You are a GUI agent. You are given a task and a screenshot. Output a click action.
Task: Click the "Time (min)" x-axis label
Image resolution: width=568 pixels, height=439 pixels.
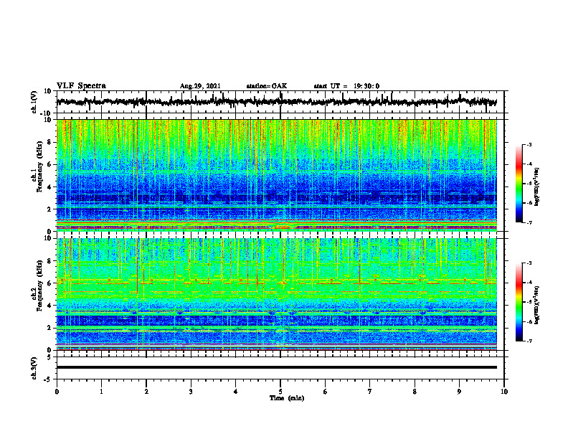[287, 398]
